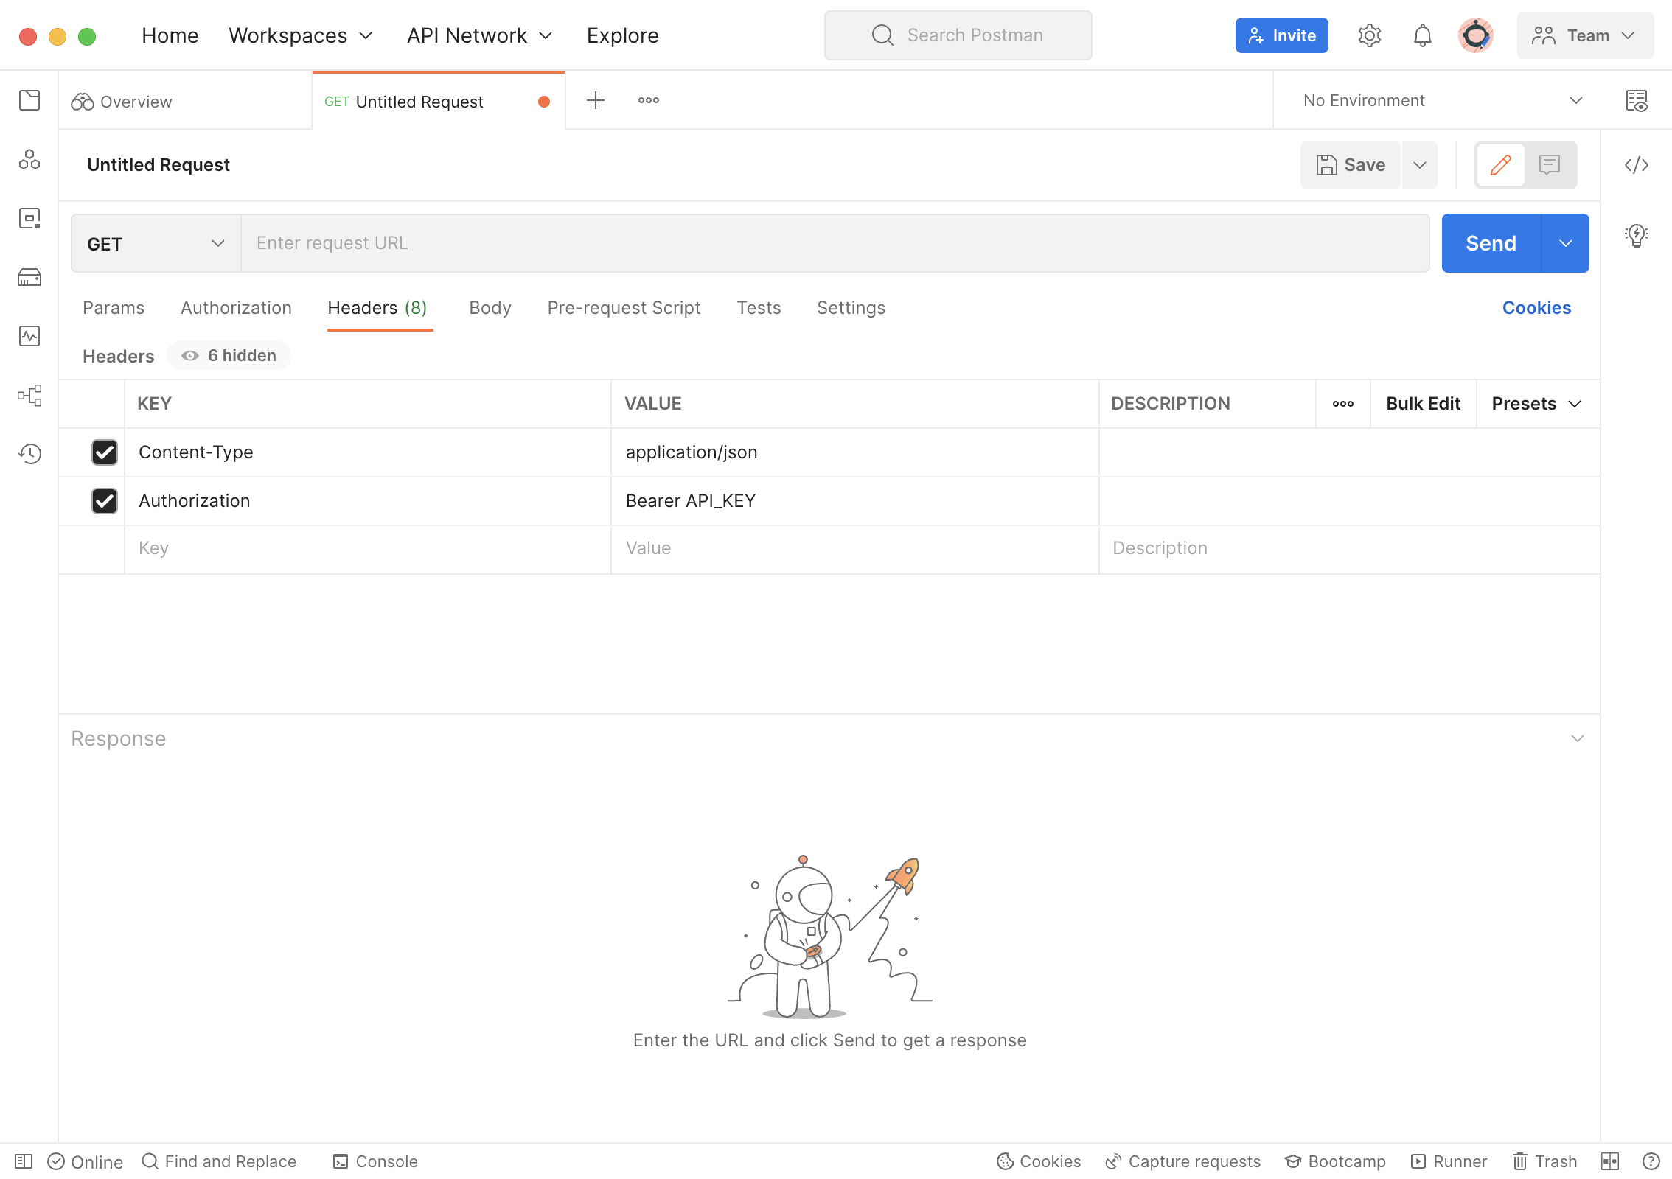Open the Console in status bar

click(x=375, y=1161)
